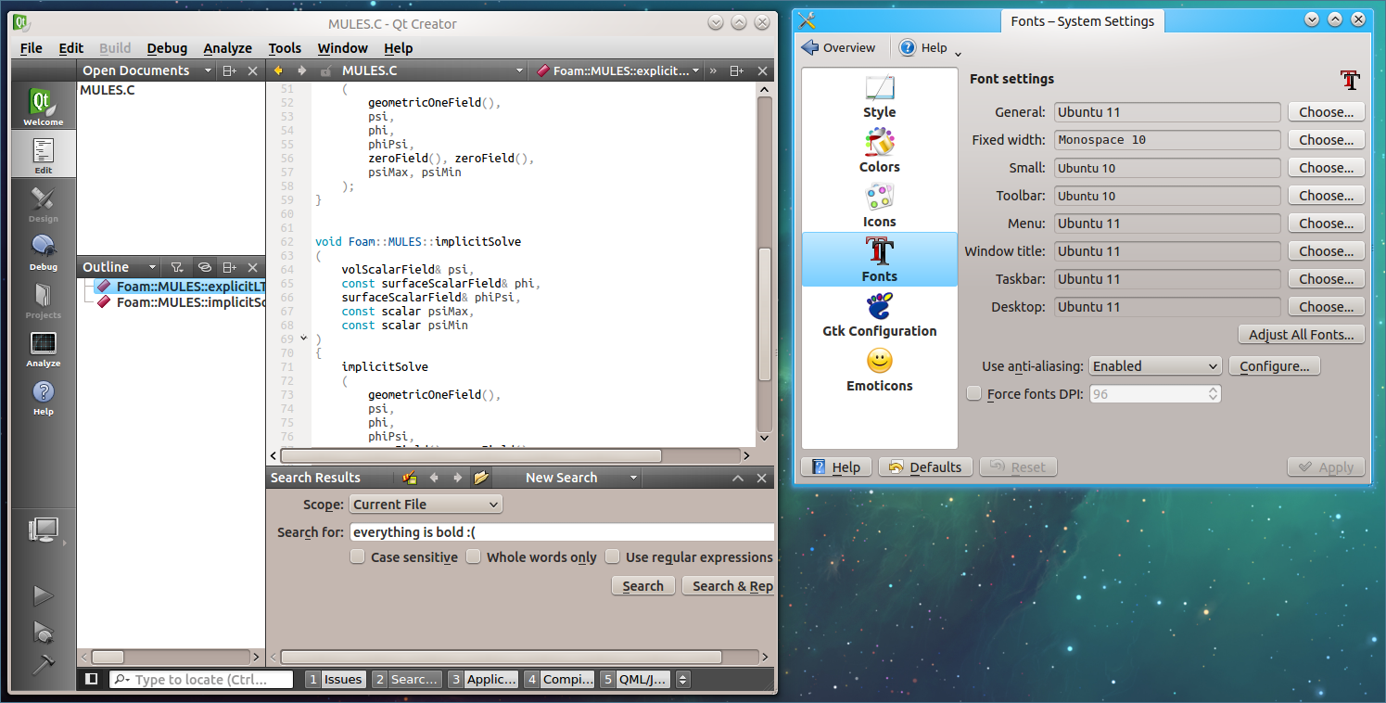Click the Start Debugging run icon
This screenshot has width=1386, height=703.
44,632
